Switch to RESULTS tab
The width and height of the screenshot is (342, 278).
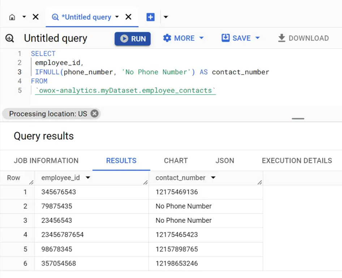pos(121,160)
